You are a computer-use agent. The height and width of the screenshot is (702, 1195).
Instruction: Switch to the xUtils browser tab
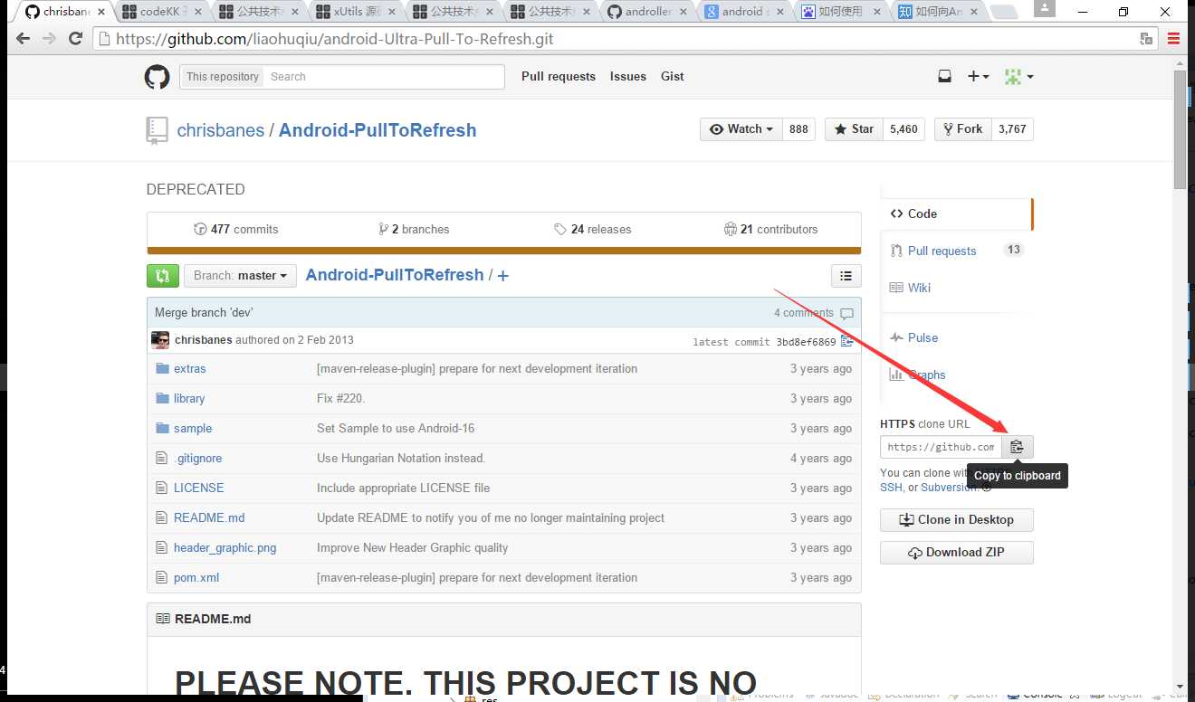[357, 12]
